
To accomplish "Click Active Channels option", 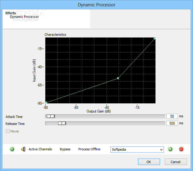I will [x=40, y=149].
